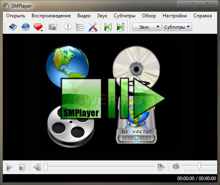Open file icon in toolbar

(13, 27)
